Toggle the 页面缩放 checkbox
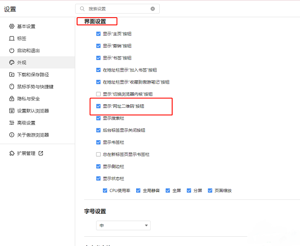This screenshot has width=300, height=246. (x=210, y=191)
